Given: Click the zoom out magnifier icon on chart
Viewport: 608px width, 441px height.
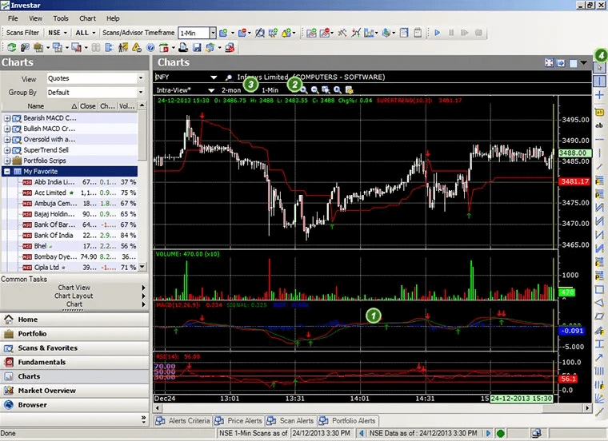Looking at the screenshot, I should (x=315, y=90).
